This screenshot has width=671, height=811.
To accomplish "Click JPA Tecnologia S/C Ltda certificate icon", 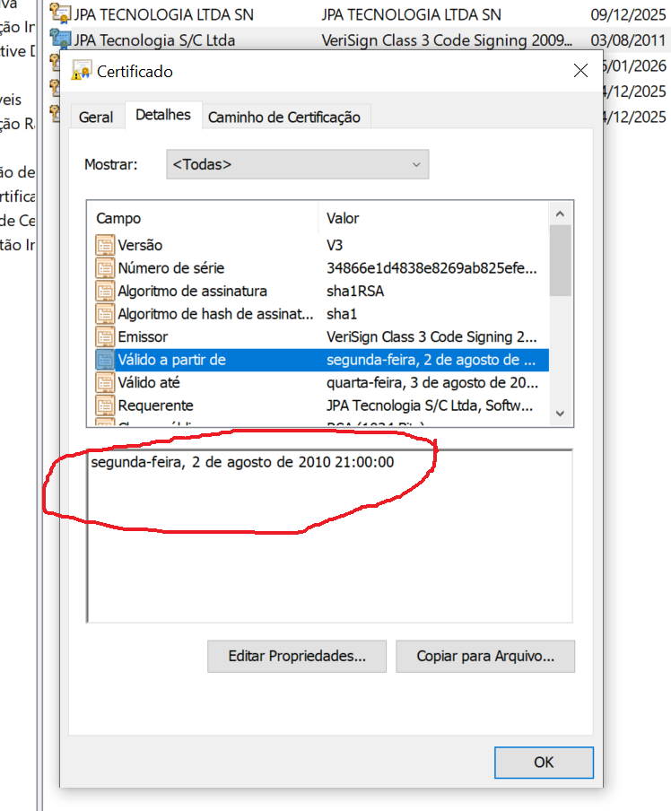I will (x=61, y=39).
